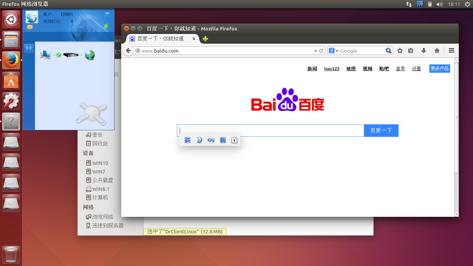473x266 pixels.
Task: Select the wireless signal tab in Dr client
Action: (x=29, y=48)
